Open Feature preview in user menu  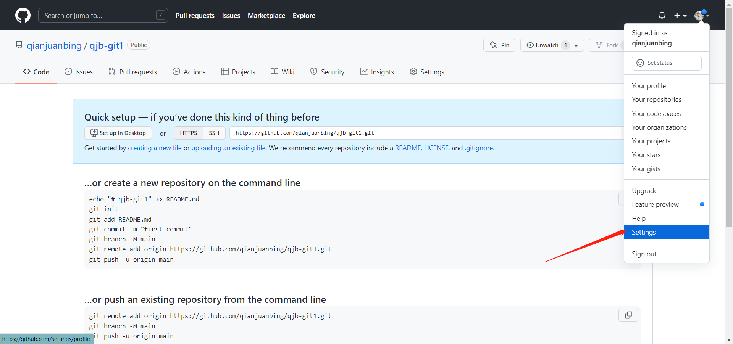coord(667,204)
